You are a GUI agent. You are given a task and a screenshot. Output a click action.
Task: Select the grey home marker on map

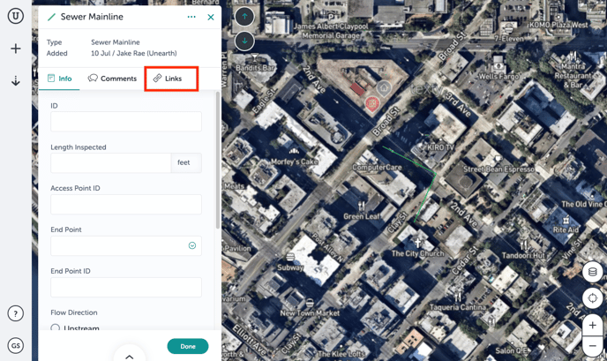point(384,88)
